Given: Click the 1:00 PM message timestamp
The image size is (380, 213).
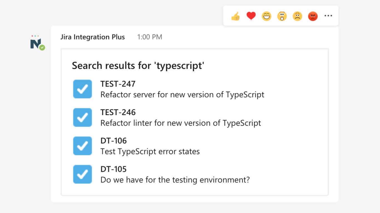Looking at the screenshot, I should [x=150, y=37].
